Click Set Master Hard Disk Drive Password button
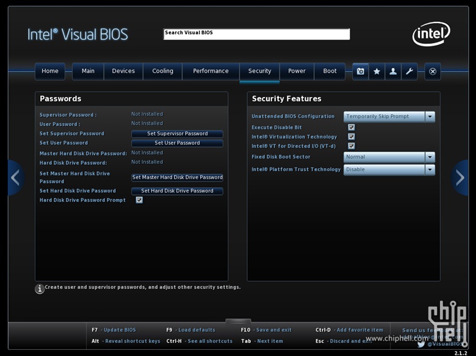The width and height of the screenshot is (476, 356). (x=178, y=177)
